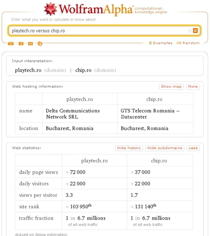This screenshot has width=210, height=236.
Task: Click the favorite star icon in search box
Action: (190, 31)
